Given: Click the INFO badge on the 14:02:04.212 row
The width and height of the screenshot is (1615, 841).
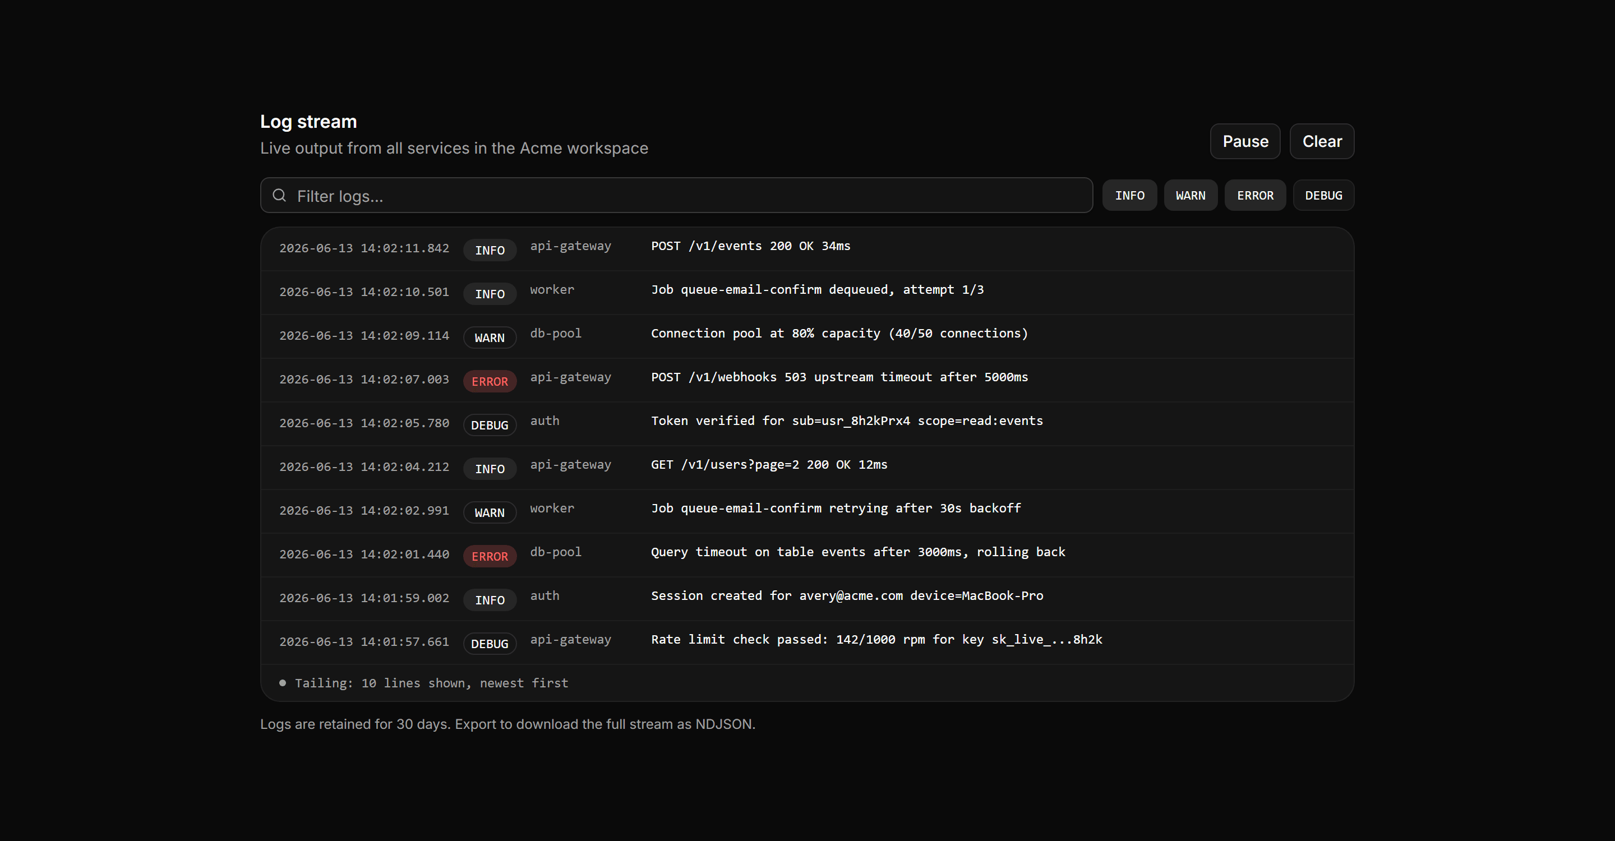Looking at the screenshot, I should [x=490, y=469].
